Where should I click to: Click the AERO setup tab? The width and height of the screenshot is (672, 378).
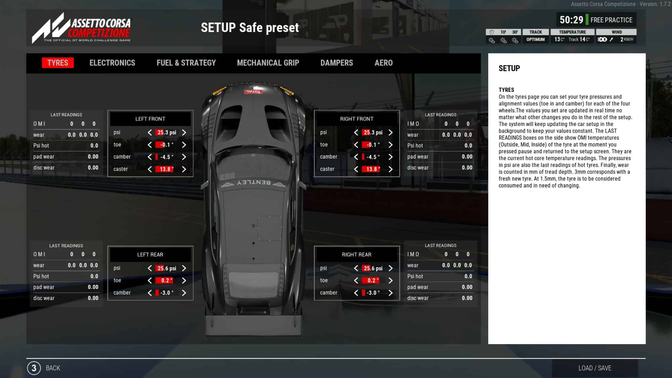point(384,62)
